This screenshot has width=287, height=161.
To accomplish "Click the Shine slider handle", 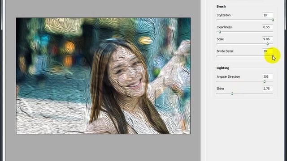I will [232, 93].
